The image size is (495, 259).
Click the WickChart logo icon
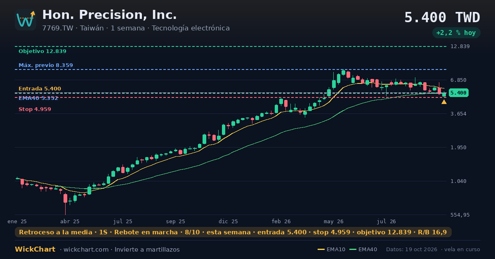[x=26, y=20]
